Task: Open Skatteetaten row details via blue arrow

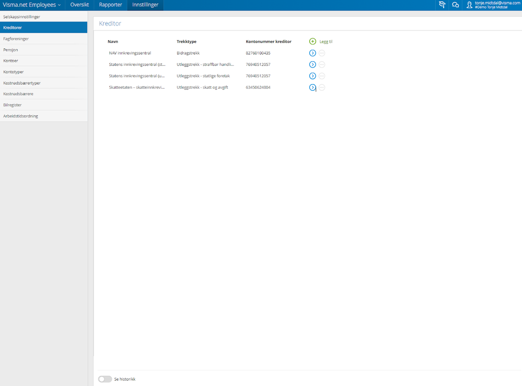Action: (312, 88)
